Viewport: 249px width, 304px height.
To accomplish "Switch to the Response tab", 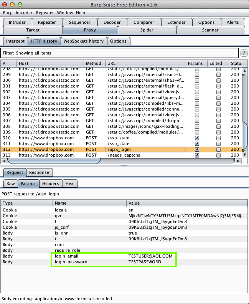I will click(x=39, y=172).
